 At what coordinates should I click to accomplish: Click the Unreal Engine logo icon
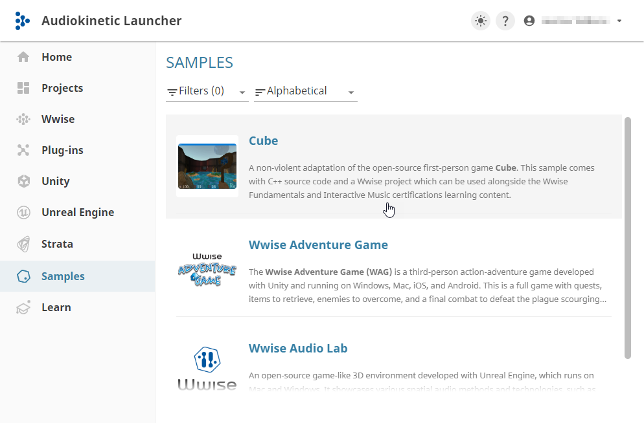(x=23, y=212)
